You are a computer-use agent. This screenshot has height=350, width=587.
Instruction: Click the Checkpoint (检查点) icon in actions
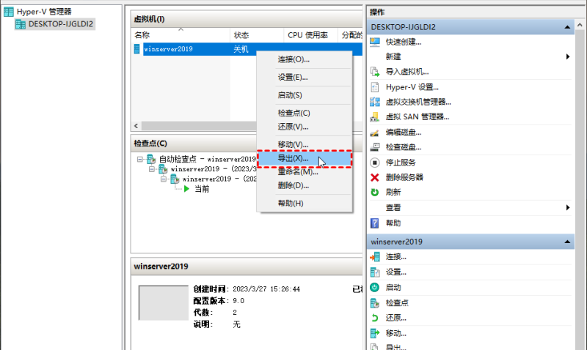click(375, 303)
